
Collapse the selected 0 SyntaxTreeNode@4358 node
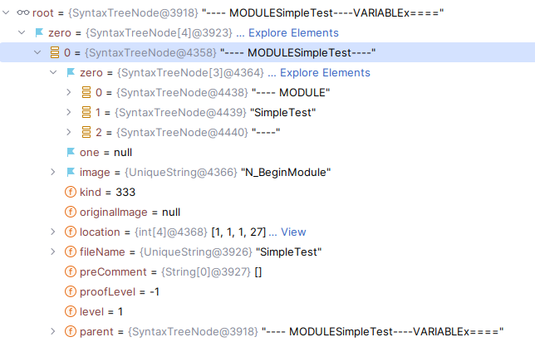[x=37, y=52]
